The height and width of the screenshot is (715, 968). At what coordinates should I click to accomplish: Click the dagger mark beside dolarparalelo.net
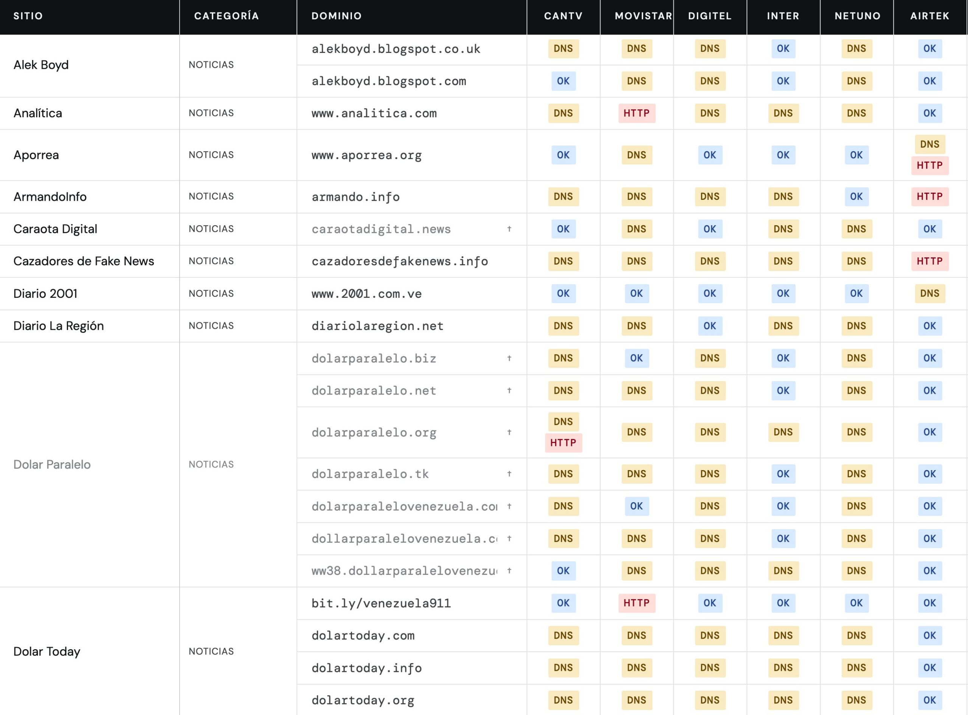[x=509, y=390]
